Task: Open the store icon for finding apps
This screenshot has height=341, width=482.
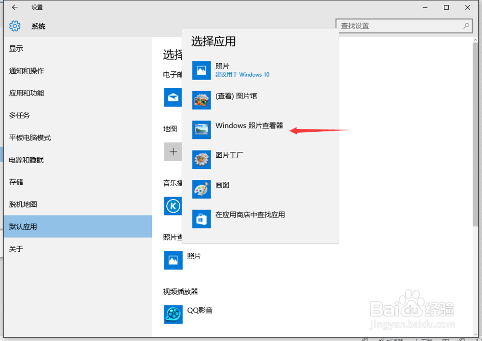Action: pos(201,219)
